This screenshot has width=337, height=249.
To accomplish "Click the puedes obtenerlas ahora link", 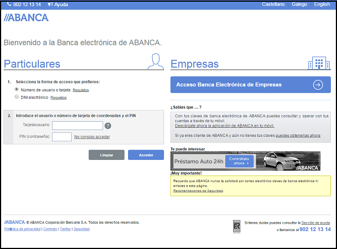I will (298, 136).
